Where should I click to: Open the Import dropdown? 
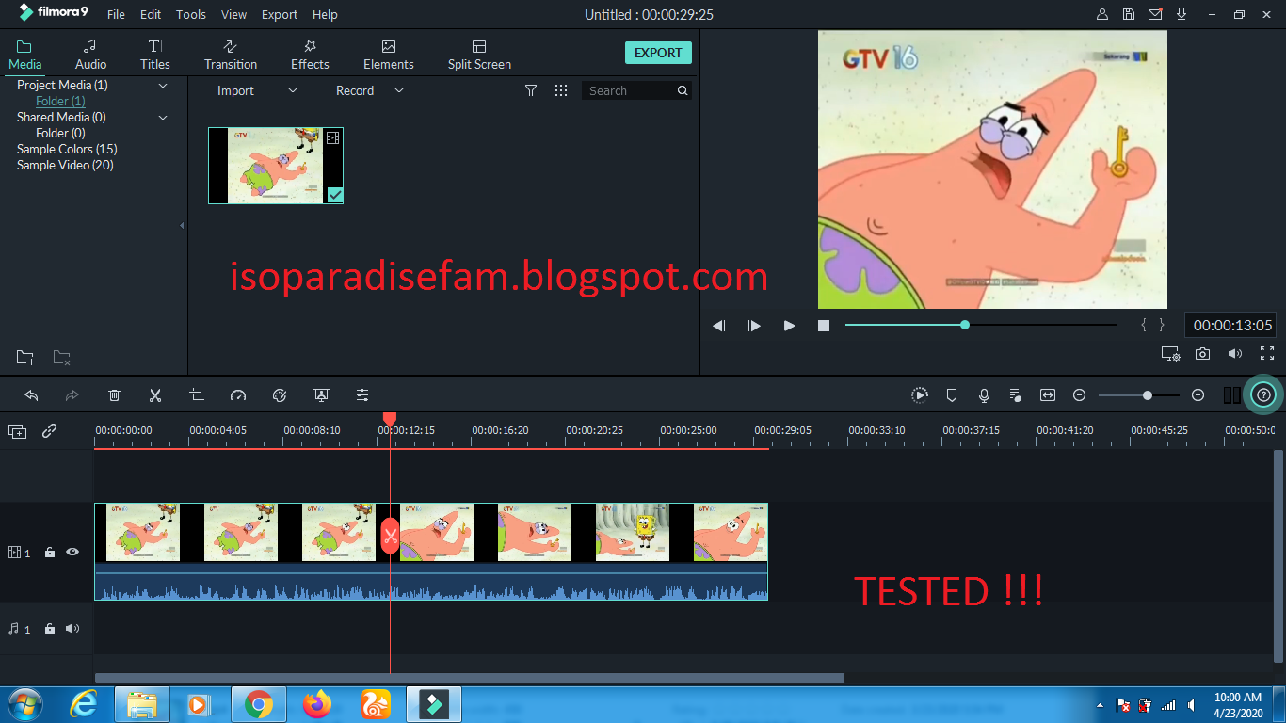tap(257, 90)
